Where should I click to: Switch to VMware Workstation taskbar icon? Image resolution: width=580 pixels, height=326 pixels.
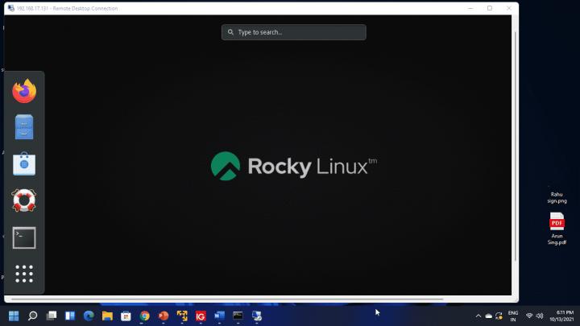tap(182, 316)
